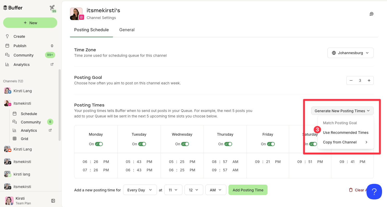The width and height of the screenshot is (387, 207).
Task: Turn off the Friday schedule toggle
Action: (271, 144)
